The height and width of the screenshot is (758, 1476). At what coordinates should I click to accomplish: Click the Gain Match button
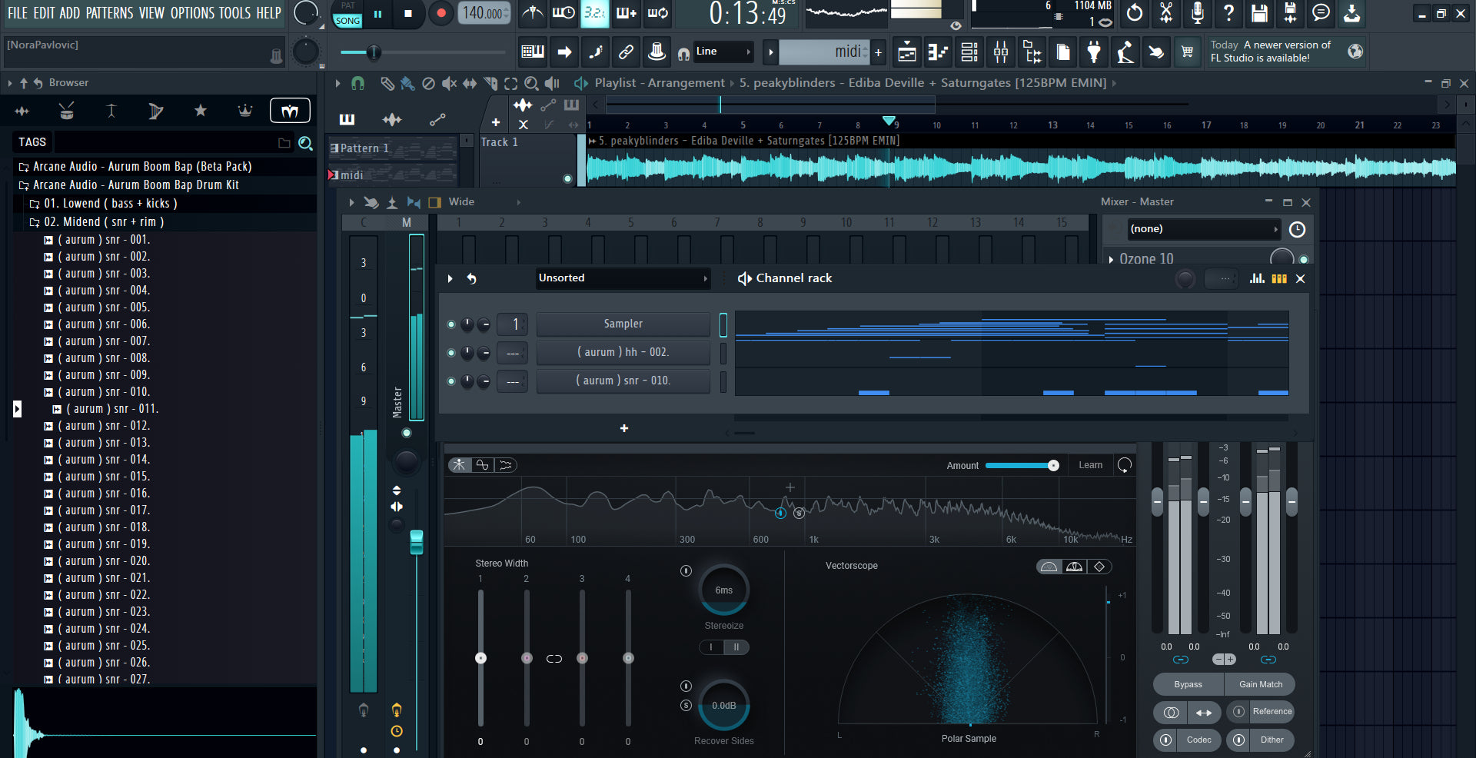1260,684
